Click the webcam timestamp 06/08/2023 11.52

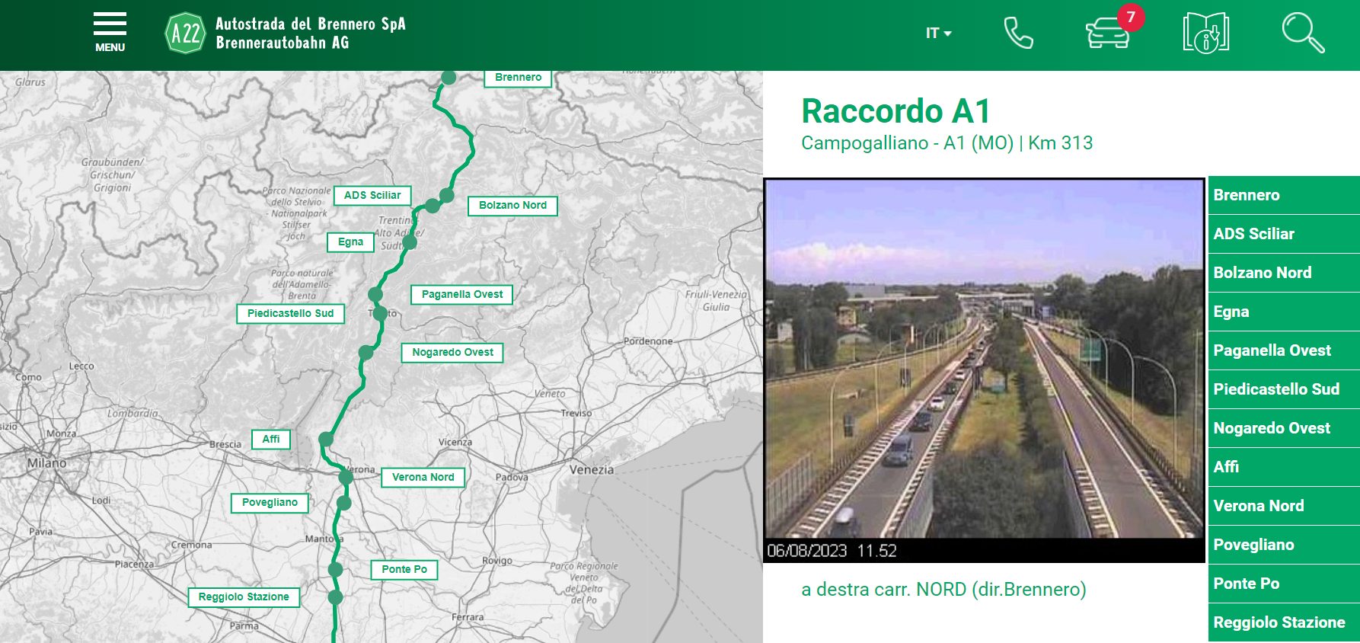point(832,551)
